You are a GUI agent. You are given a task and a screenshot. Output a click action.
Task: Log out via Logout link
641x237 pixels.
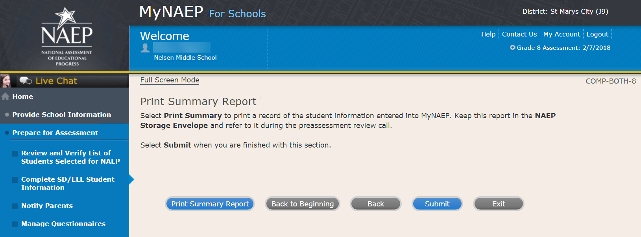click(597, 34)
